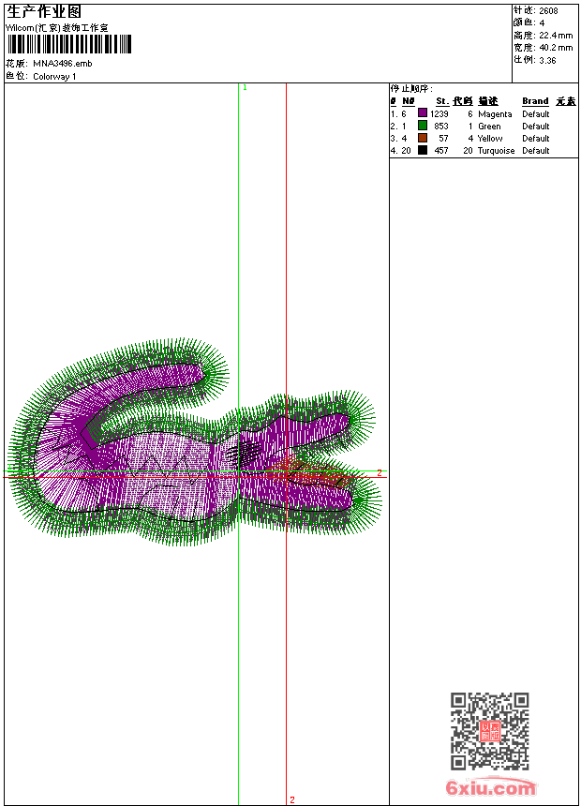Click the 'Green' description cell
The image size is (581, 806).
tap(489, 127)
